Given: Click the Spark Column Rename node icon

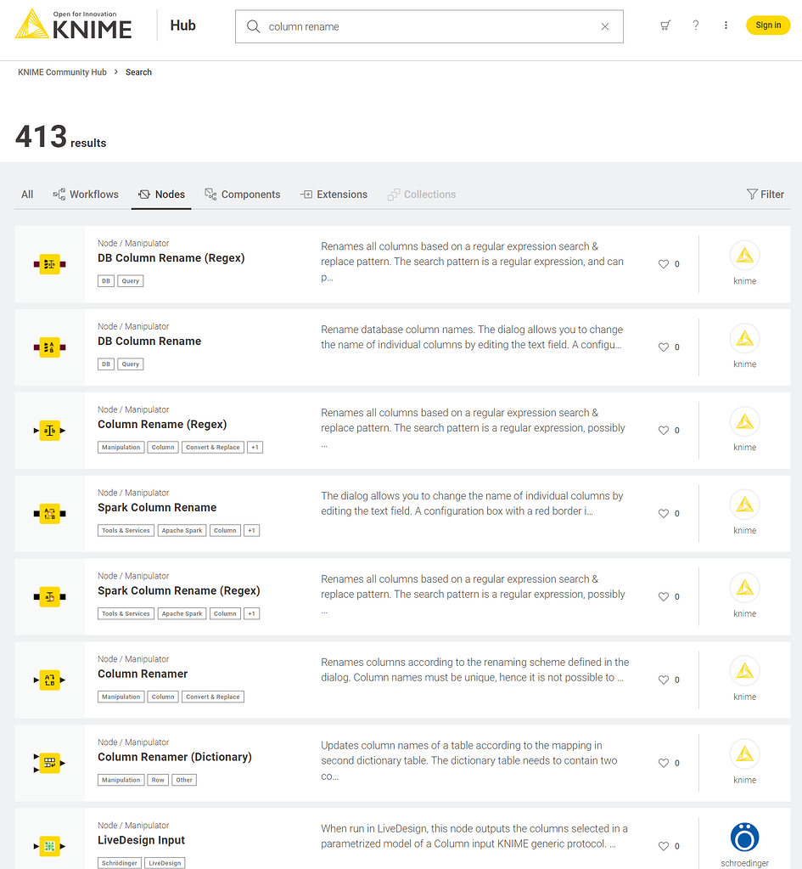Looking at the screenshot, I should (48, 513).
